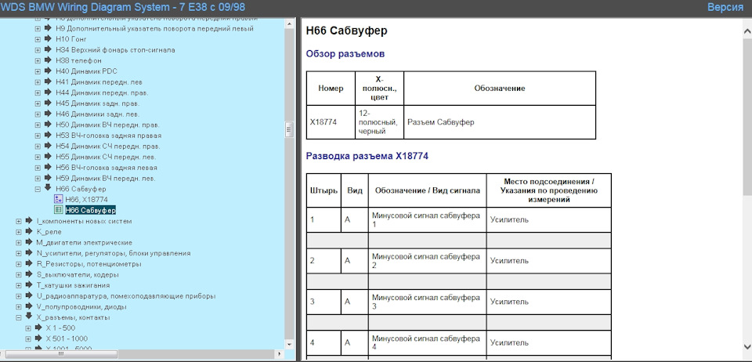The image size is (752, 362).
Task: Select T_катушки зажигания item
Action: pyautogui.click(x=73, y=285)
